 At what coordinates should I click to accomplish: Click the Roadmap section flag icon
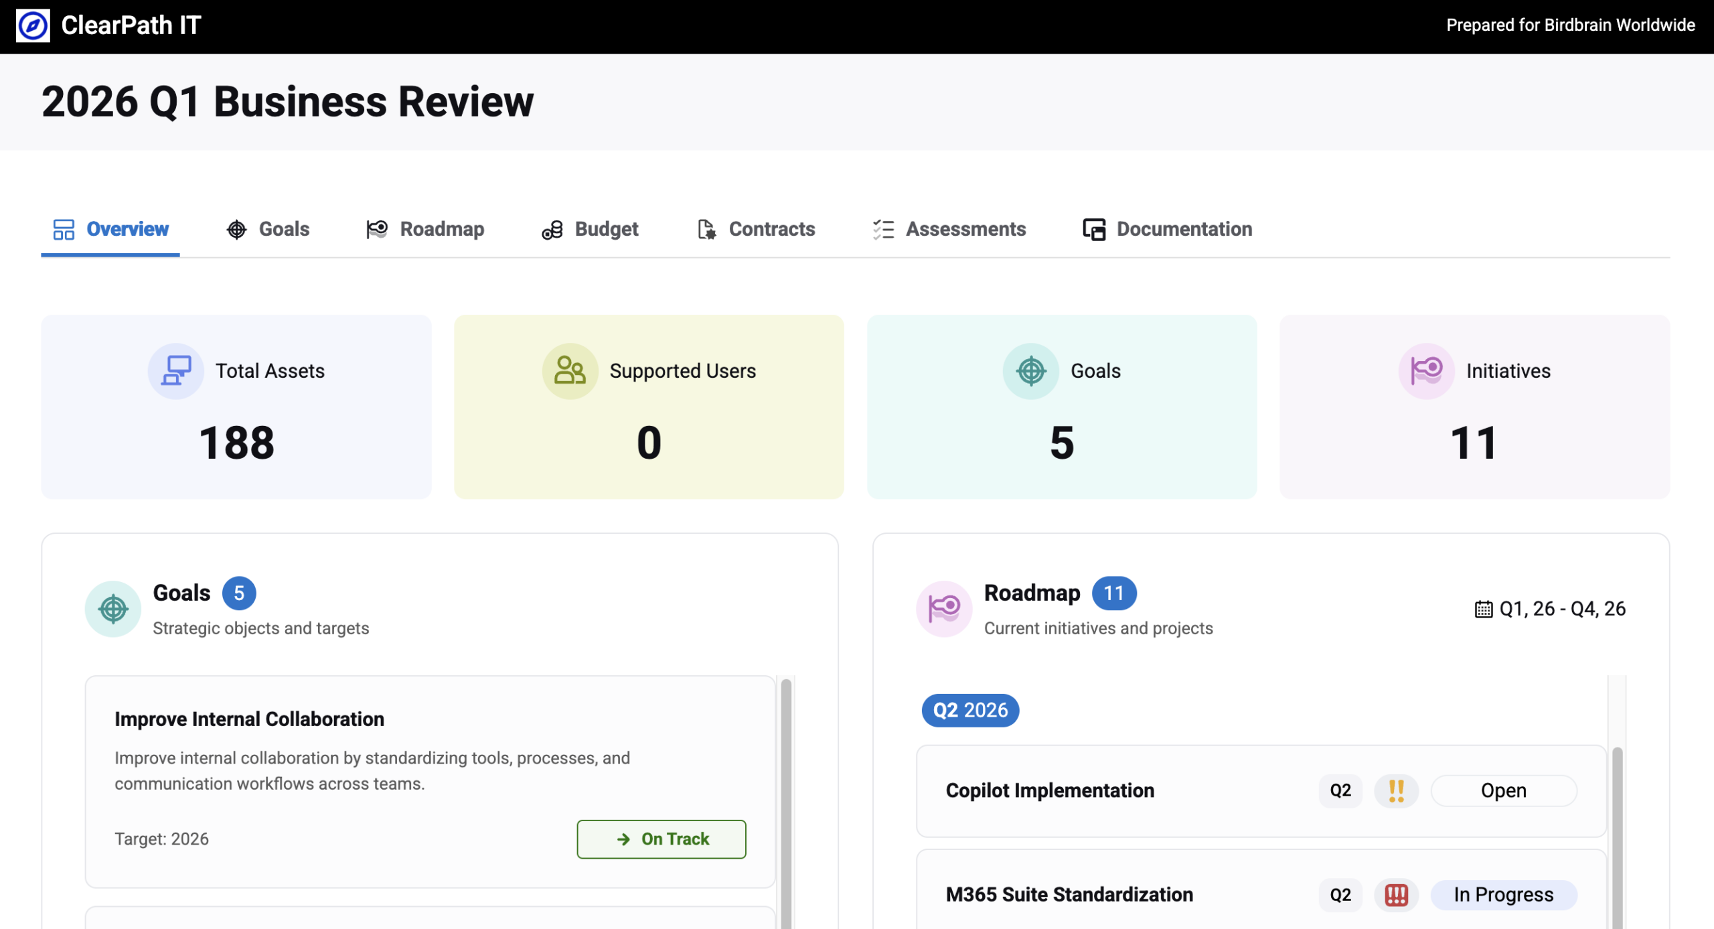pos(944,609)
